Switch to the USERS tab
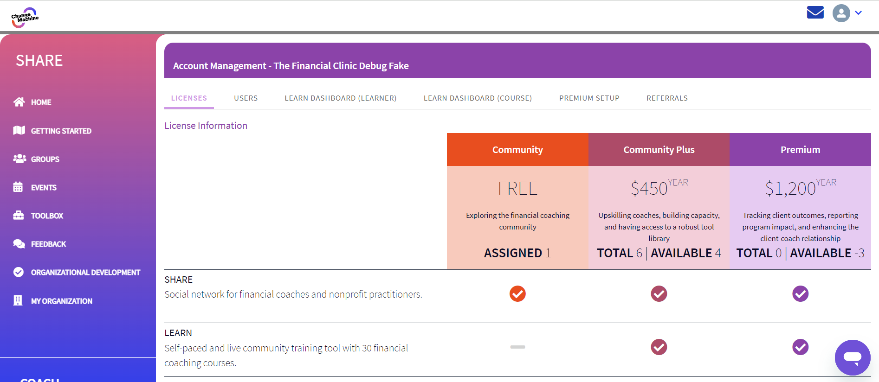879x382 pixels. [246, 98]
